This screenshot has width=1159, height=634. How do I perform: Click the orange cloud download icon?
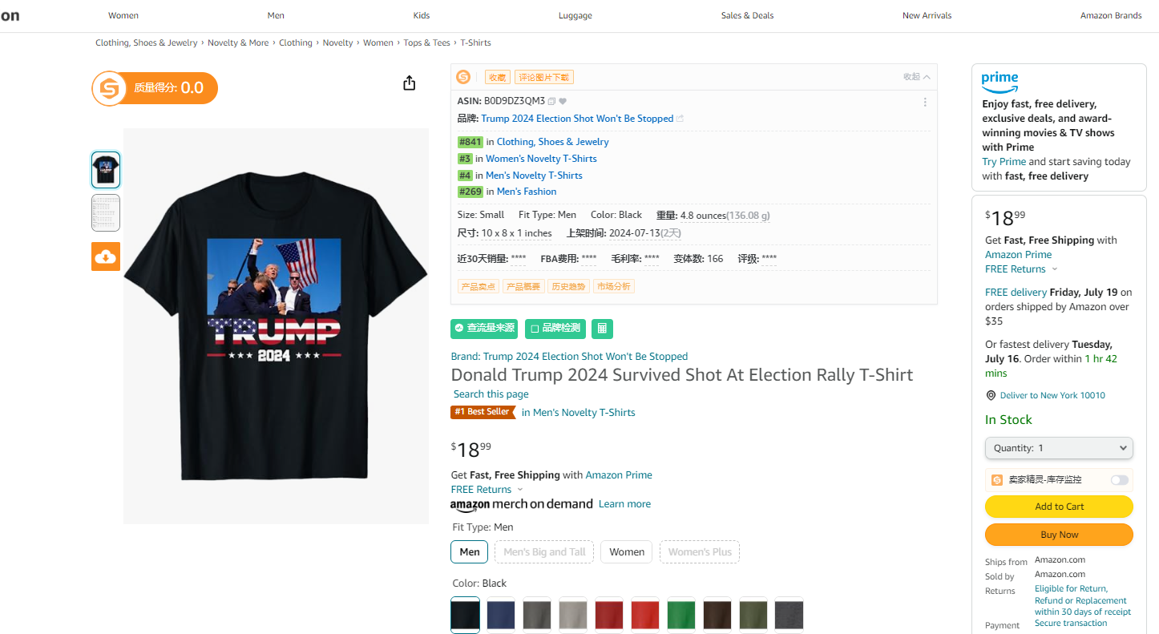coord(106,256)
